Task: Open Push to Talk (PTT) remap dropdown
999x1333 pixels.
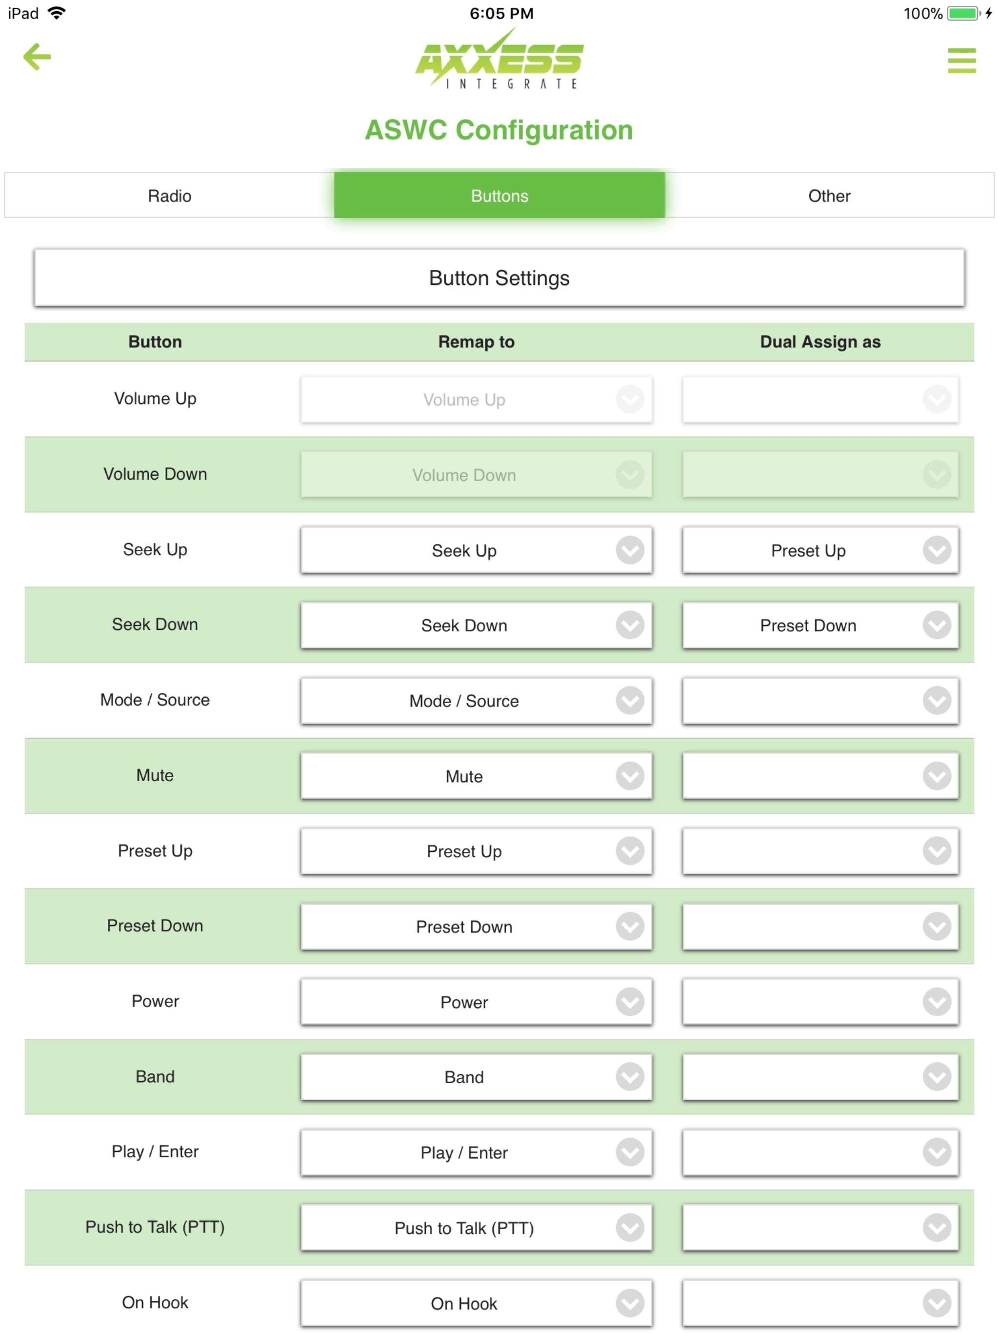Action: (x=476, y=1228)
